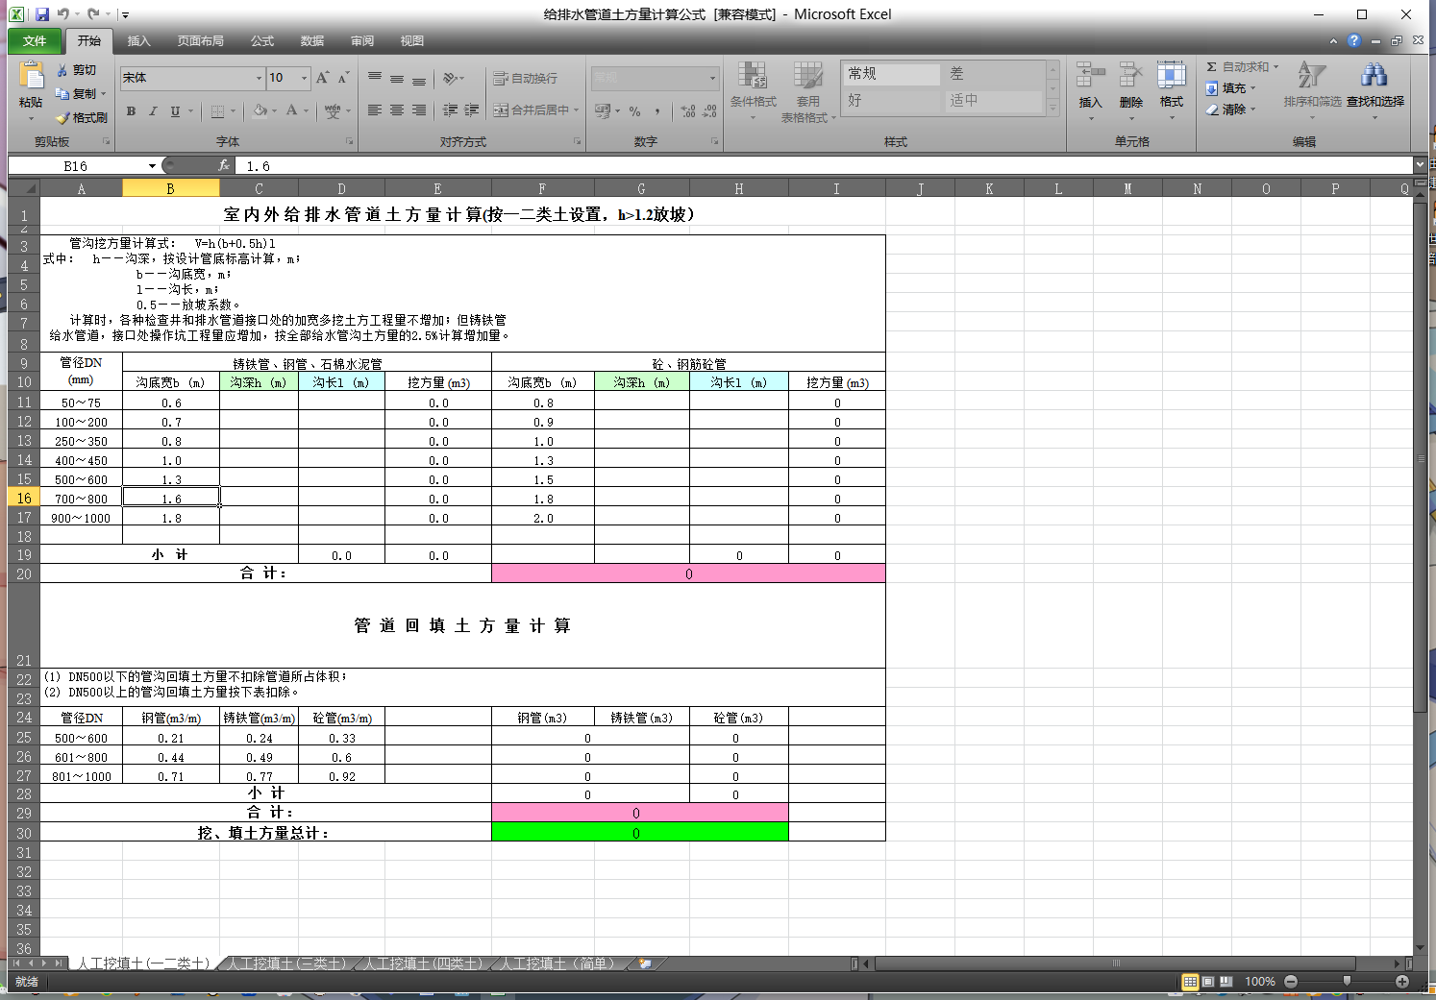
Task: Open the font name 宋体 dropdown
Action: 259,78
